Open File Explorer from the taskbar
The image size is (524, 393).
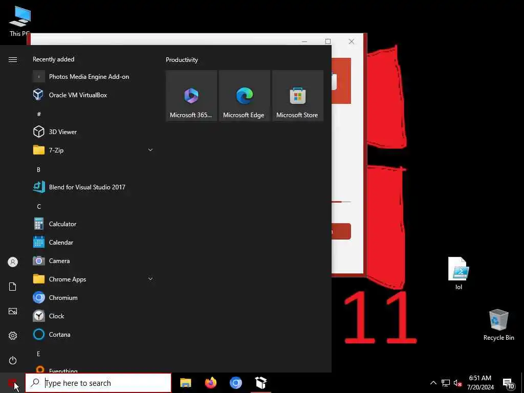tap(185, 383)
